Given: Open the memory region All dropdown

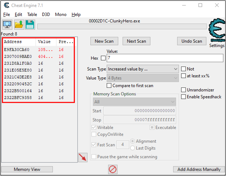Looking at the screenshot, I should [135, 102].
